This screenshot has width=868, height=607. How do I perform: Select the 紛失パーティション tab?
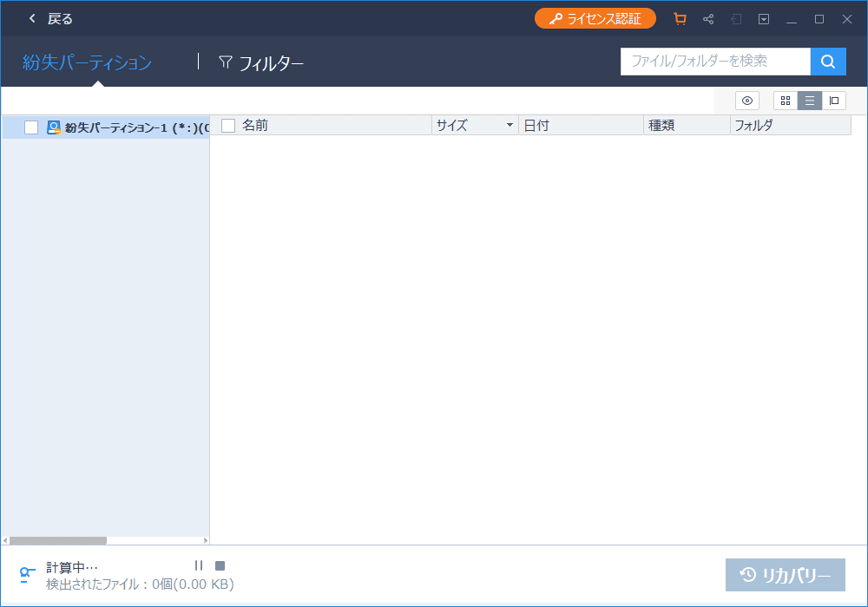pos(87,62)
